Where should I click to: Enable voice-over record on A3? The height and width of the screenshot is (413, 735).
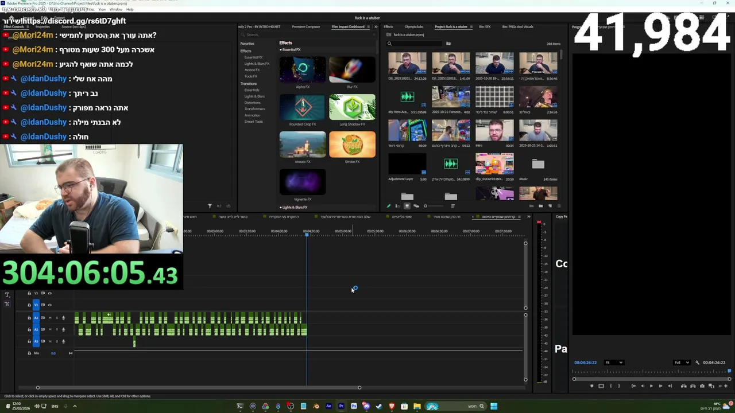click(63, 341)
